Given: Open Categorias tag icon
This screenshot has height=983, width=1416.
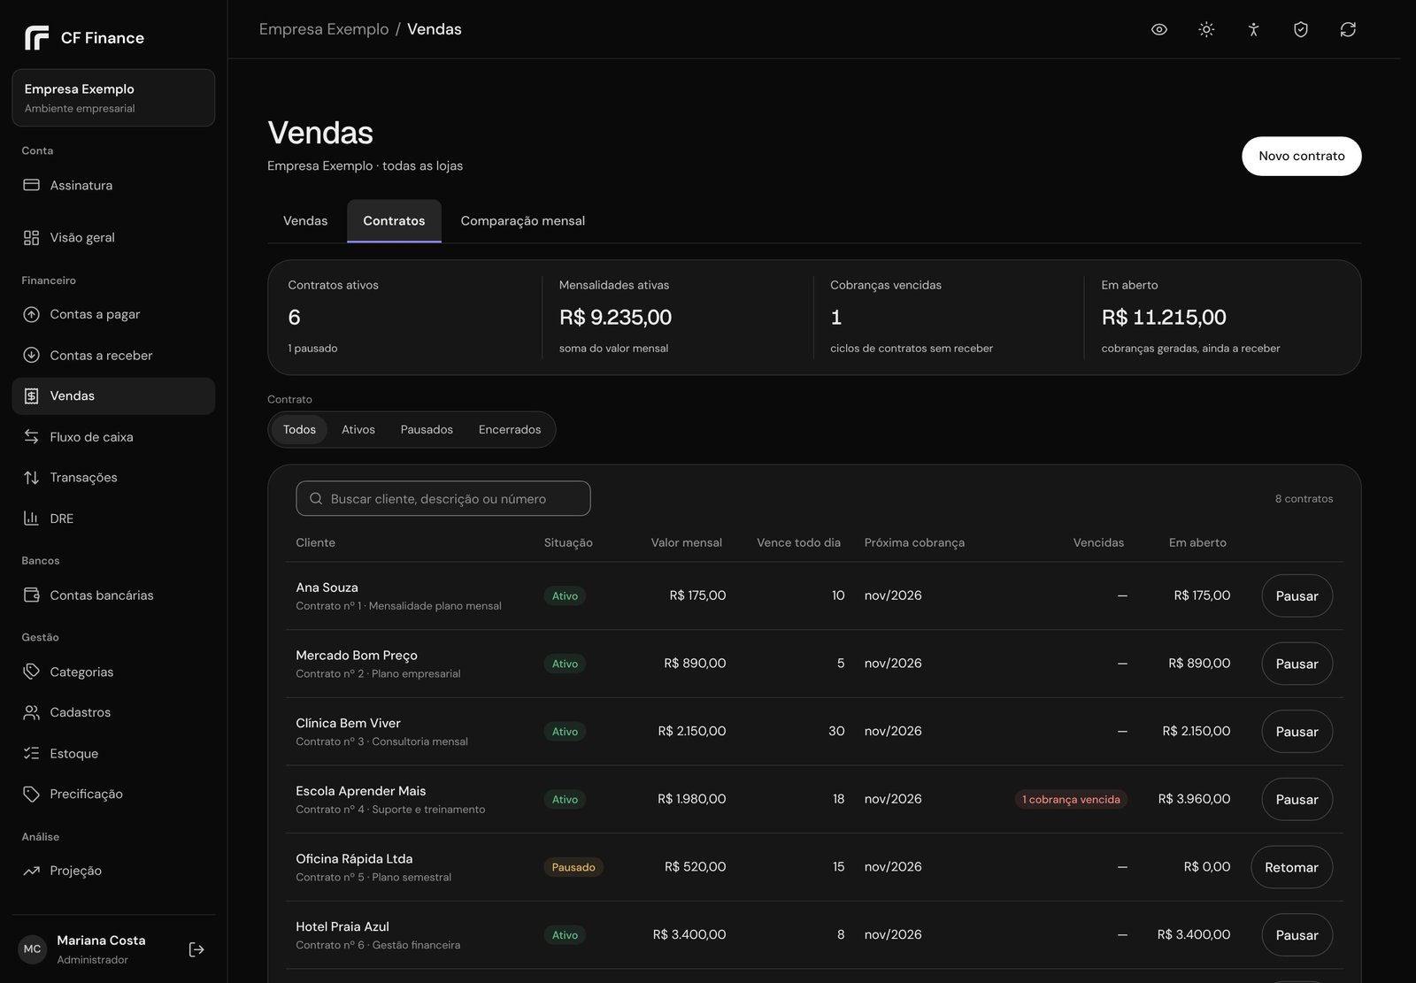Looking at the screenshot, I should (31, 672).
